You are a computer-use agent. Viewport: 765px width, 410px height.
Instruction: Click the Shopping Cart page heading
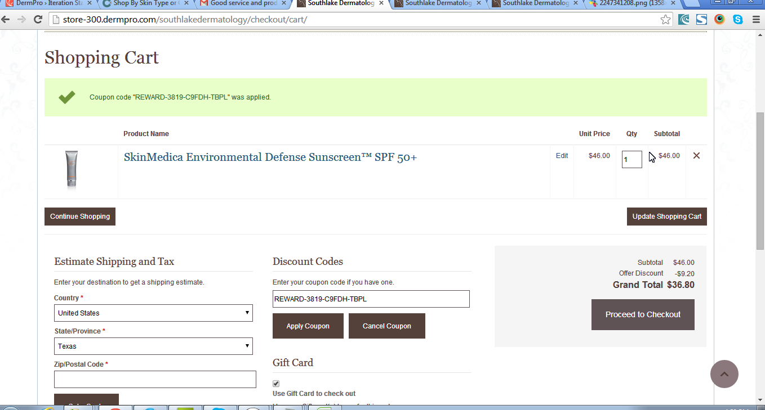[102, 57]
